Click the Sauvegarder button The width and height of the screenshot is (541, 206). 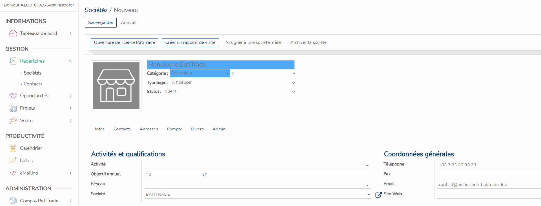[101, 22]
